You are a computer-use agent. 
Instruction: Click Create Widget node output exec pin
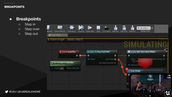(164, 56)
